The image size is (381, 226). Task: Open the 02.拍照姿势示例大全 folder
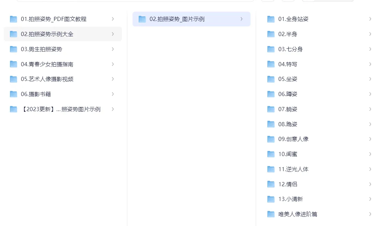(x=47, y=34)
